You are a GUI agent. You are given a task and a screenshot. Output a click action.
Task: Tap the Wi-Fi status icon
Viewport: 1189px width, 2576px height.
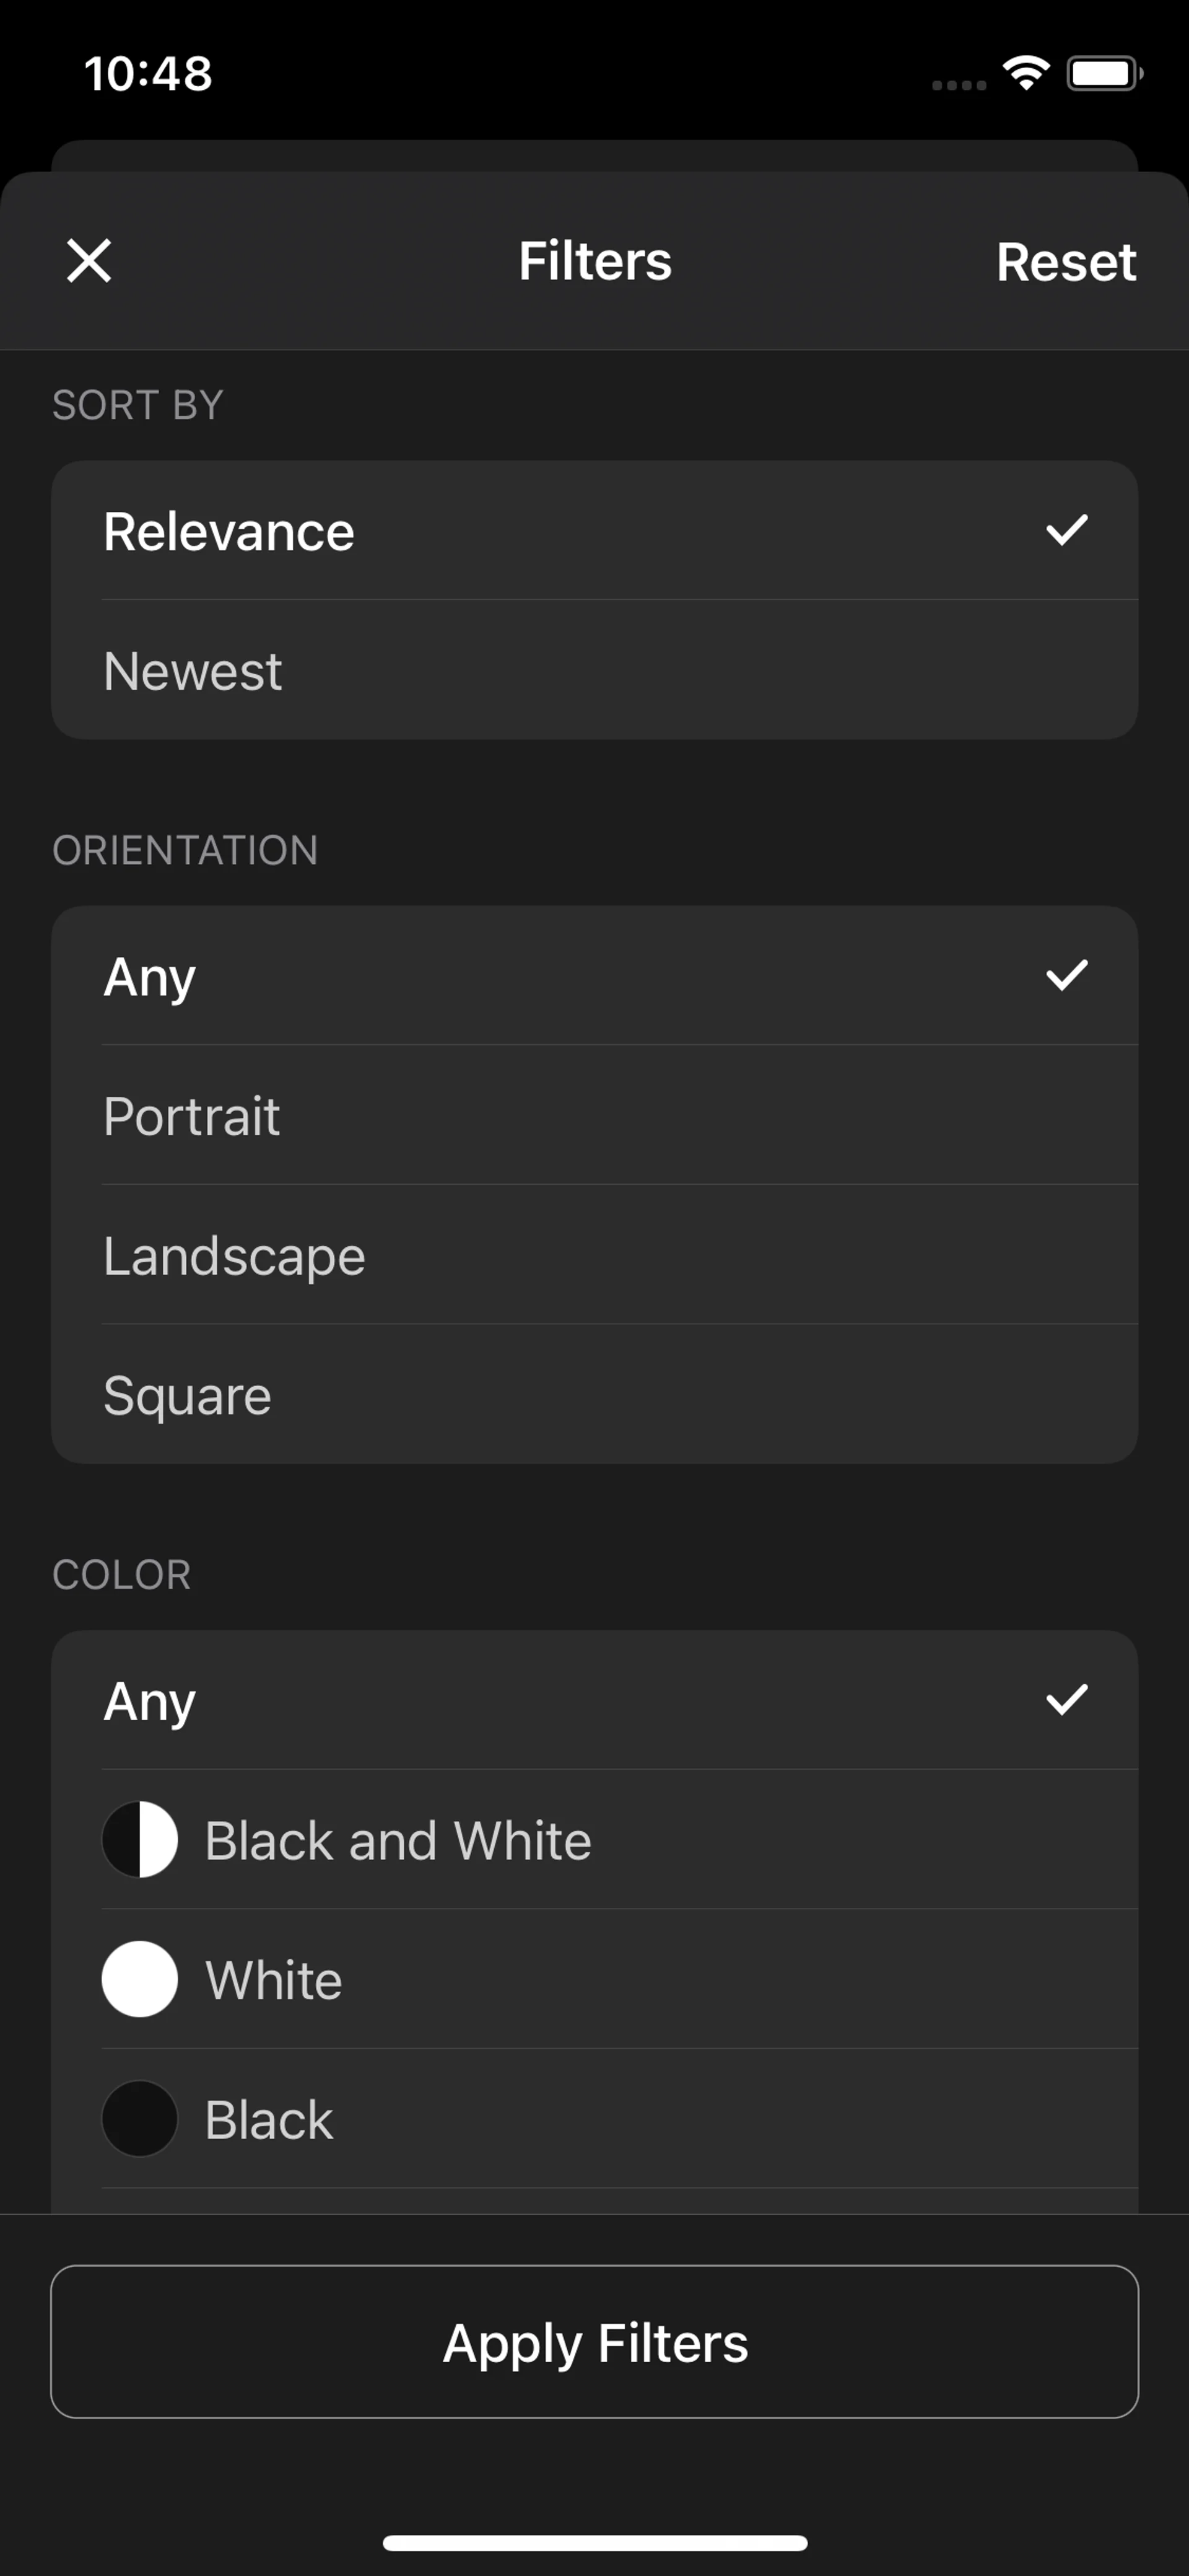(1026, 73)
